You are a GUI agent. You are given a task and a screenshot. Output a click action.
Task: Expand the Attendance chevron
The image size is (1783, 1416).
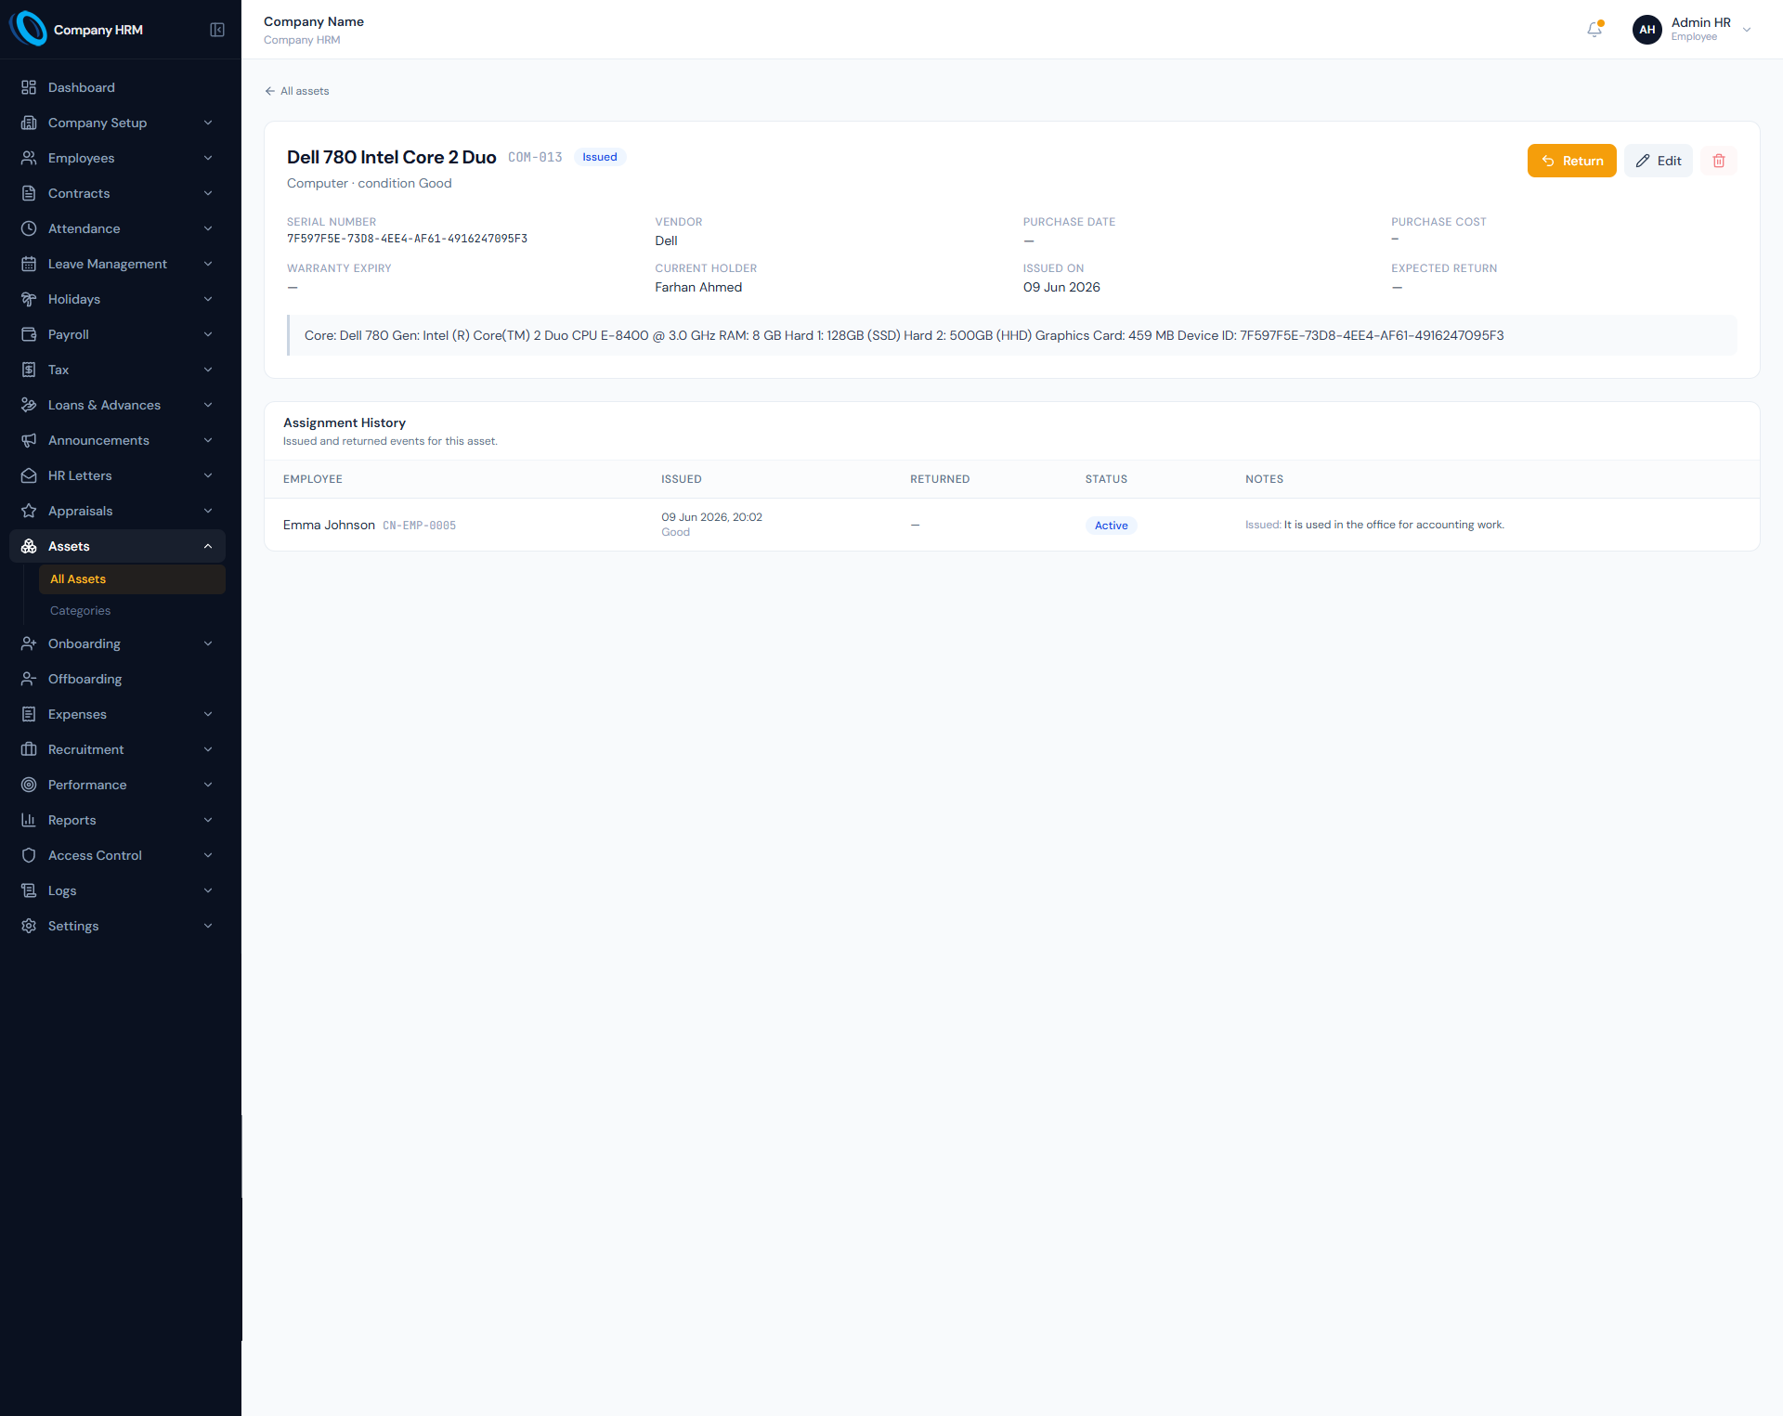(208, 228)
